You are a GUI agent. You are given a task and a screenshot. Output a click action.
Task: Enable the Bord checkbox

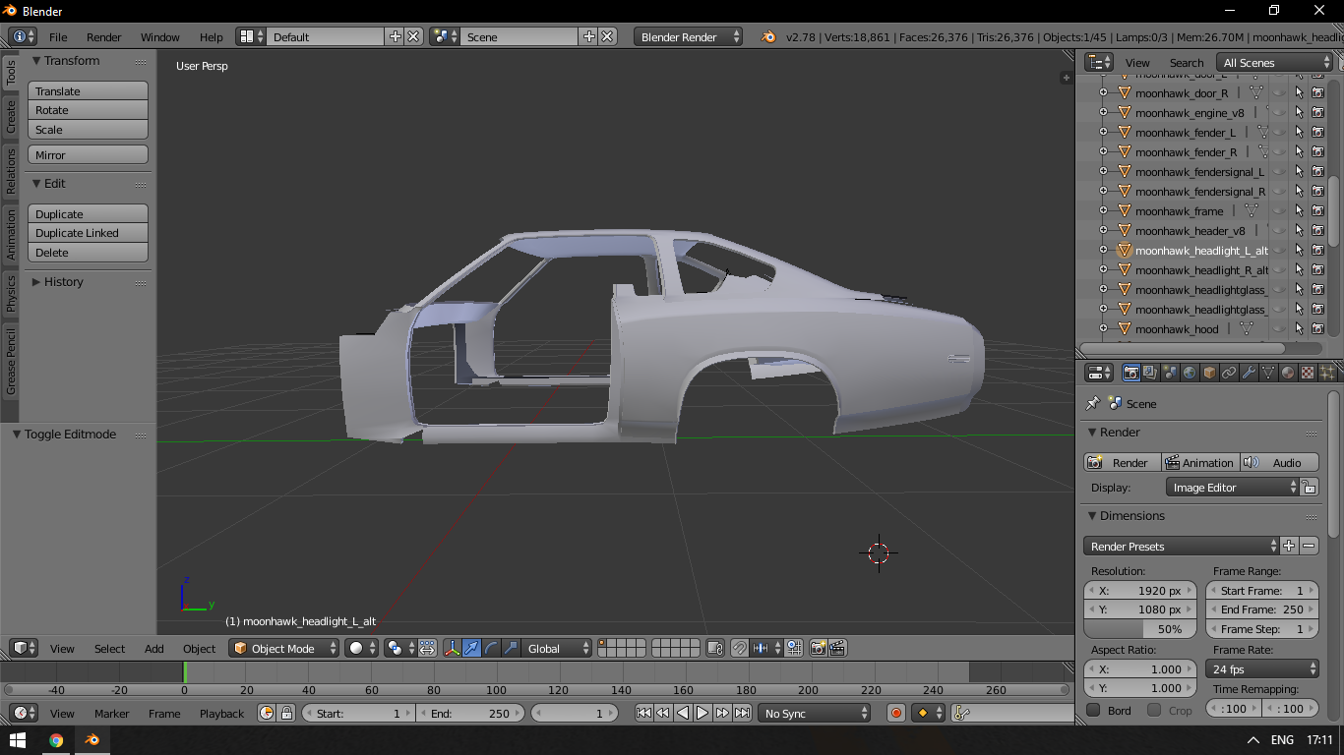(x=1093, y=710)
